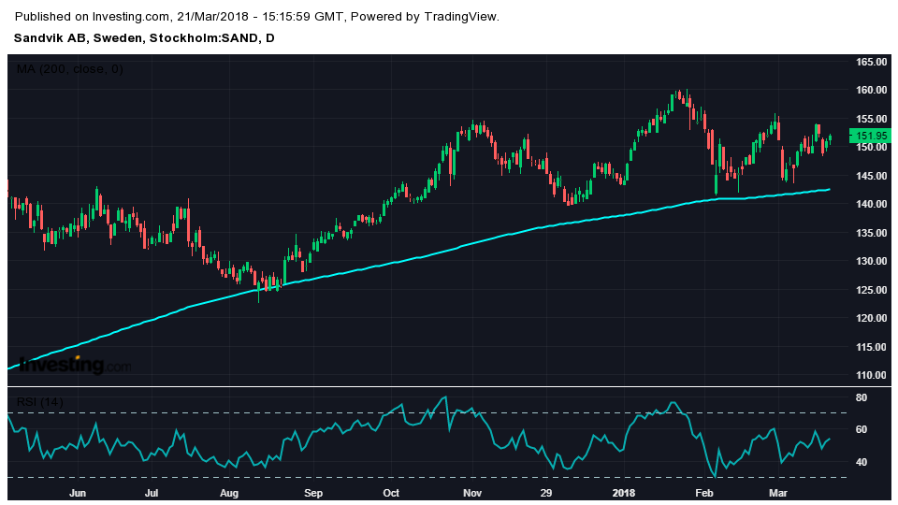898x505 pixels.
Task: Select the 135.00 price axis label
Action: (871, 233)
